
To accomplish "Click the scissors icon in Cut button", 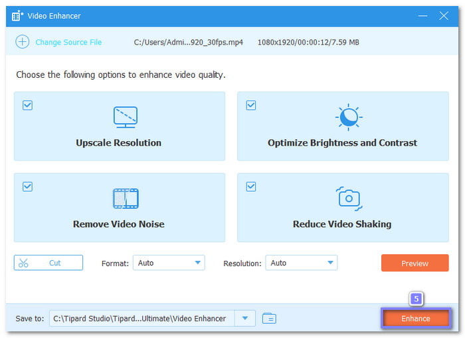I will tap(24, 263).
